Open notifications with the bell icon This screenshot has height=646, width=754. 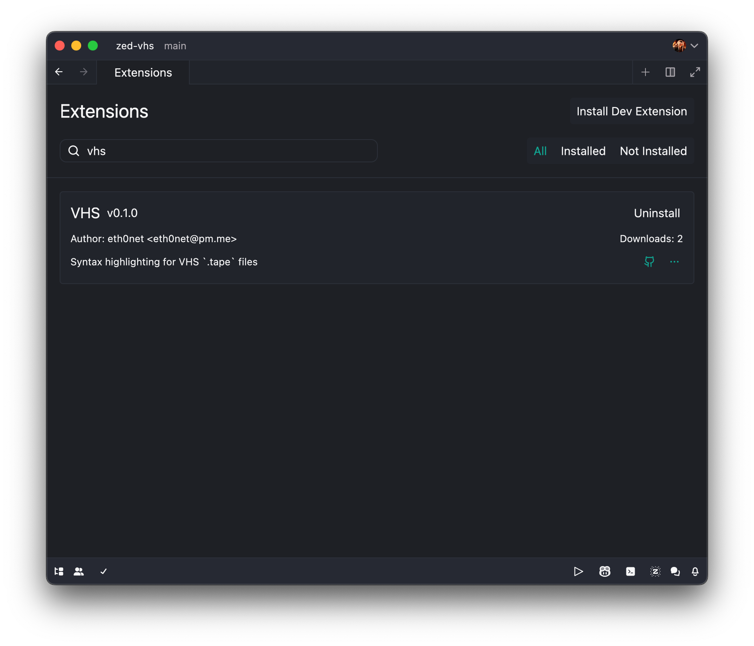(695, 571)
